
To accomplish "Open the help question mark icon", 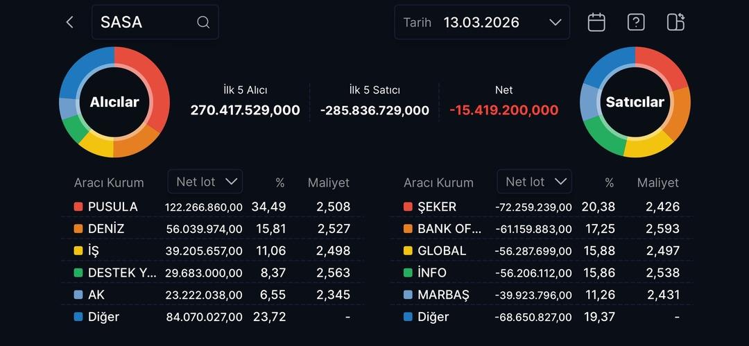I will point(636,22).
